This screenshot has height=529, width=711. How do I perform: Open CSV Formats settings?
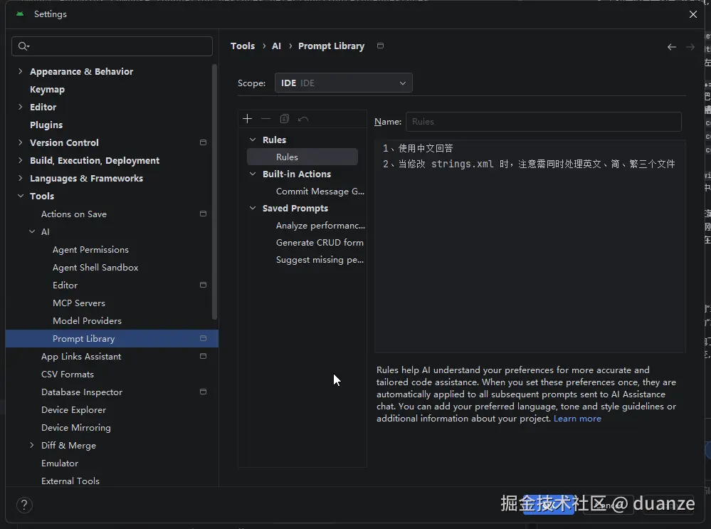[68, 375]
